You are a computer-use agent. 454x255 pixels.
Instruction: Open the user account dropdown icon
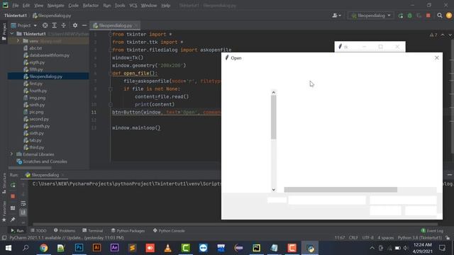[x=336, y=16]
